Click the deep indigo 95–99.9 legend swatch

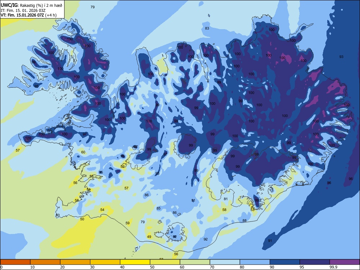click(x=315, y=262)
